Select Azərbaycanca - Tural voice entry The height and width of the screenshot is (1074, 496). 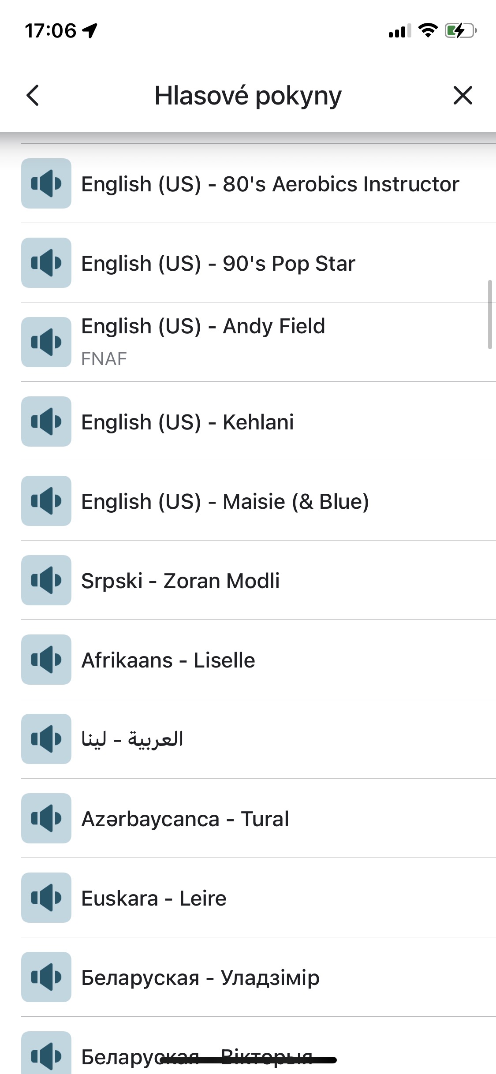point(185,819)
